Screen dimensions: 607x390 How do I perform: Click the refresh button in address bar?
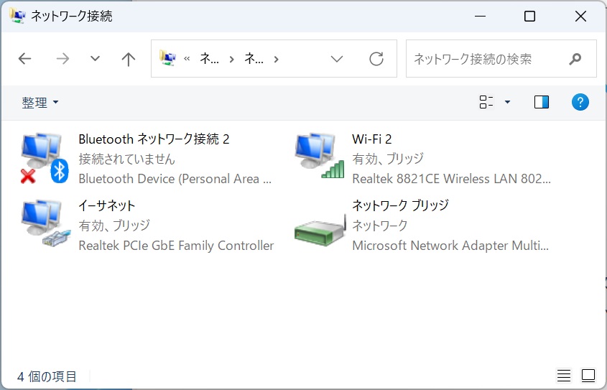pyautogui.click(x=376, y=59)
